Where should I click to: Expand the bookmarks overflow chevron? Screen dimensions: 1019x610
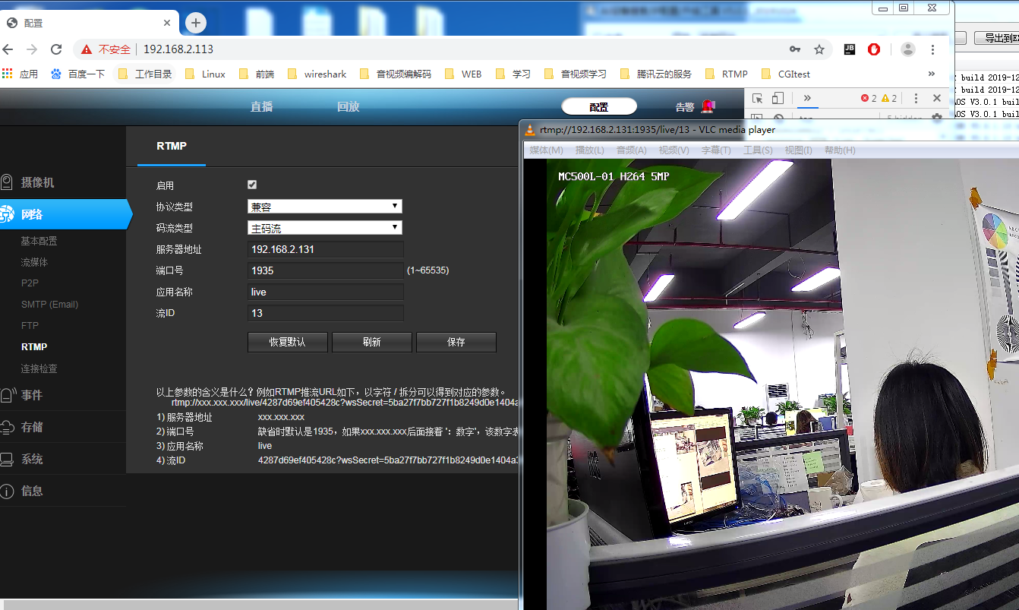pyautogui.click(x=932, y=74)
